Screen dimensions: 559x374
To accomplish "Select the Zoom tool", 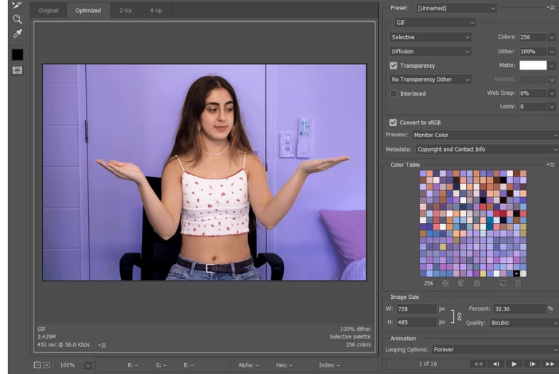I will [x=17, y=19].
